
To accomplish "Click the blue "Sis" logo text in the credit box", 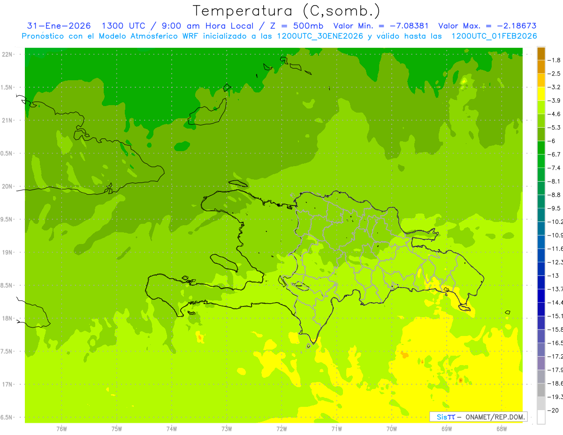I will tap(441, 417).
